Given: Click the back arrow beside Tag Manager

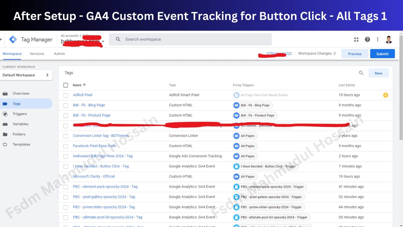Looking at the screenshot, I should (1, 39).
